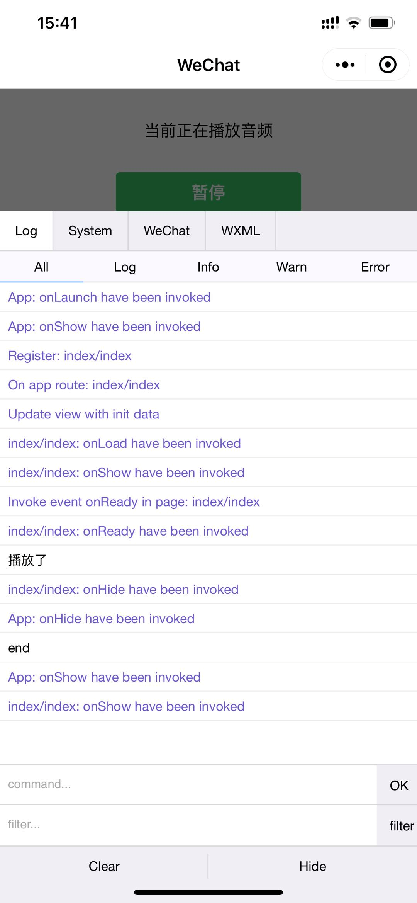
Task: Select 'Update view with init data' entry
Action: (208, 414)
